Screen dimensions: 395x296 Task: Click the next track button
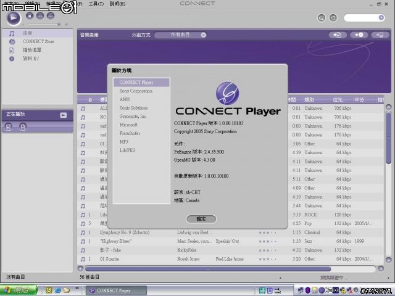(51, 15)
